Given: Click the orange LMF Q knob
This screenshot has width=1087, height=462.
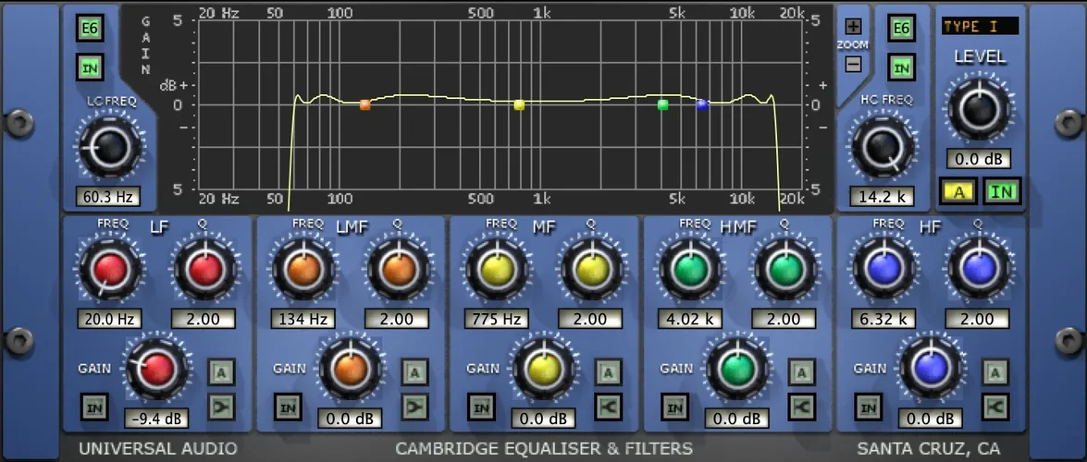Looking at the screenshot, I should [398, 270].
